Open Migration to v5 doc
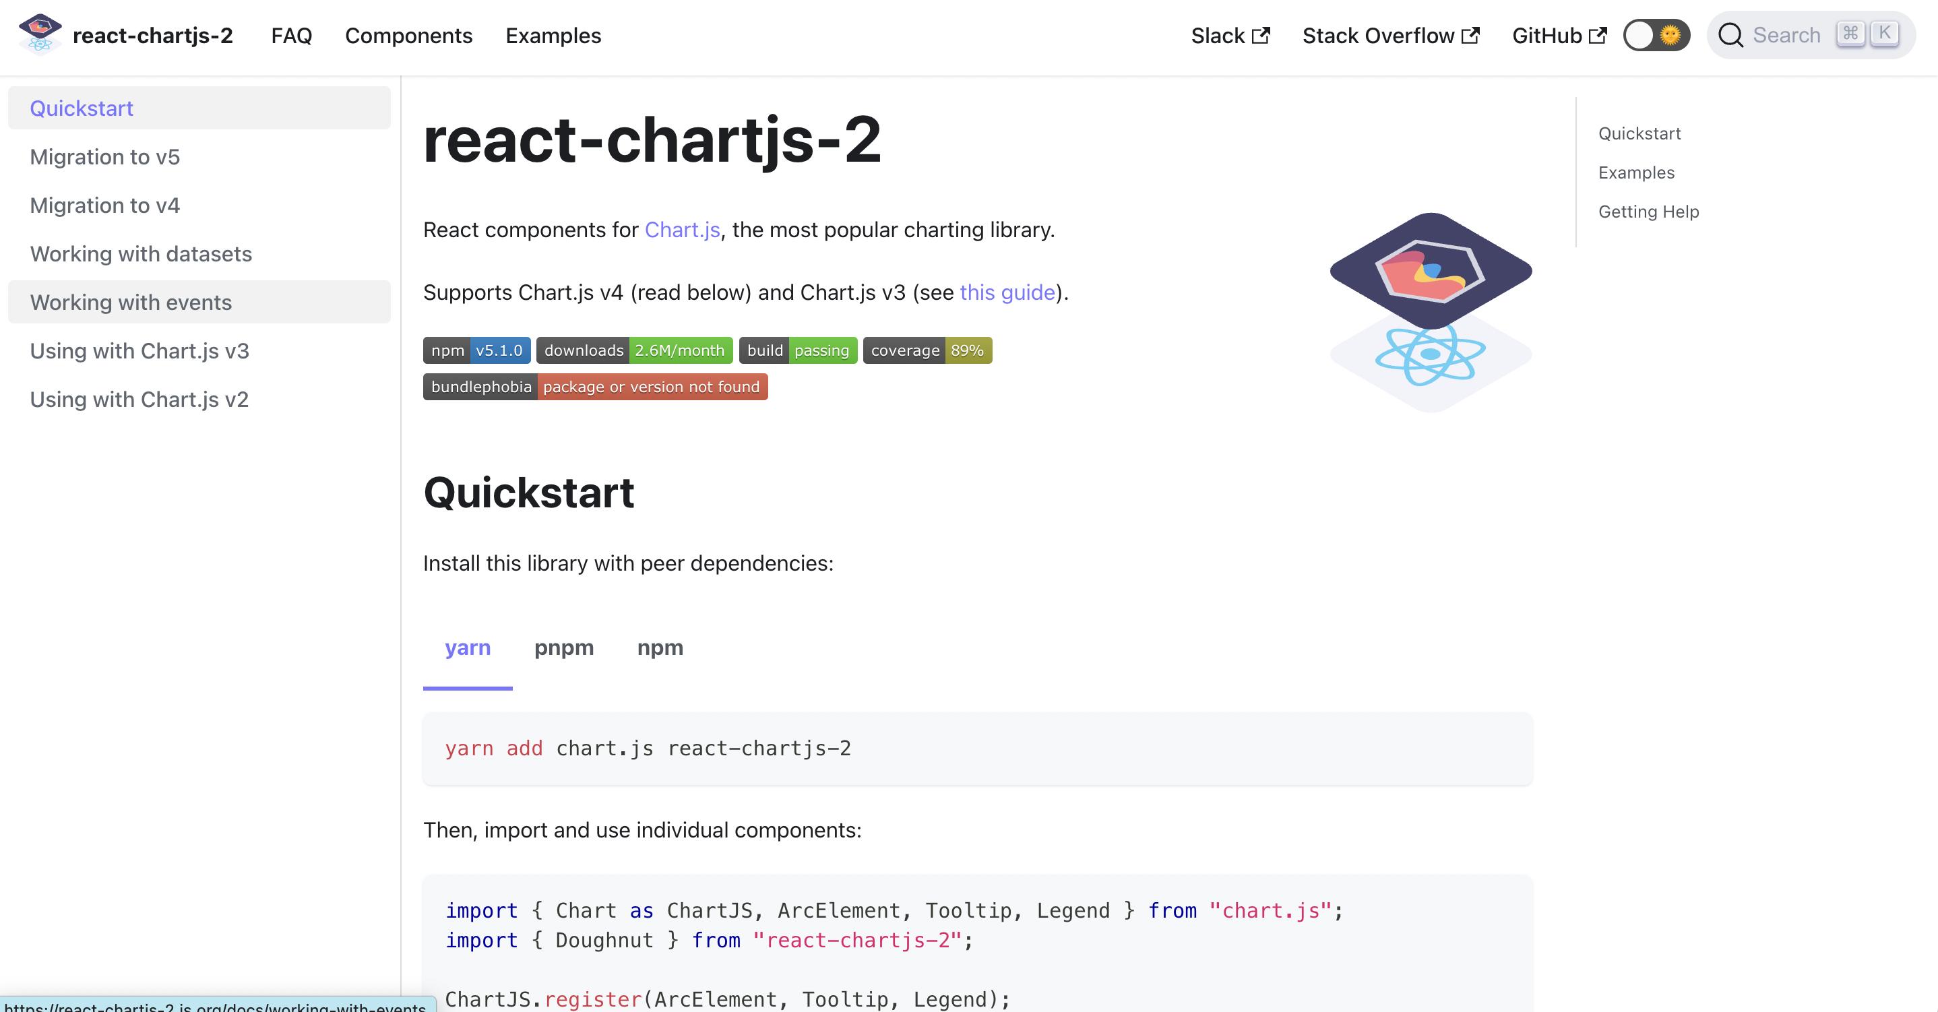This screenshot has height=1012, width=1938. (x=199, y=156)
